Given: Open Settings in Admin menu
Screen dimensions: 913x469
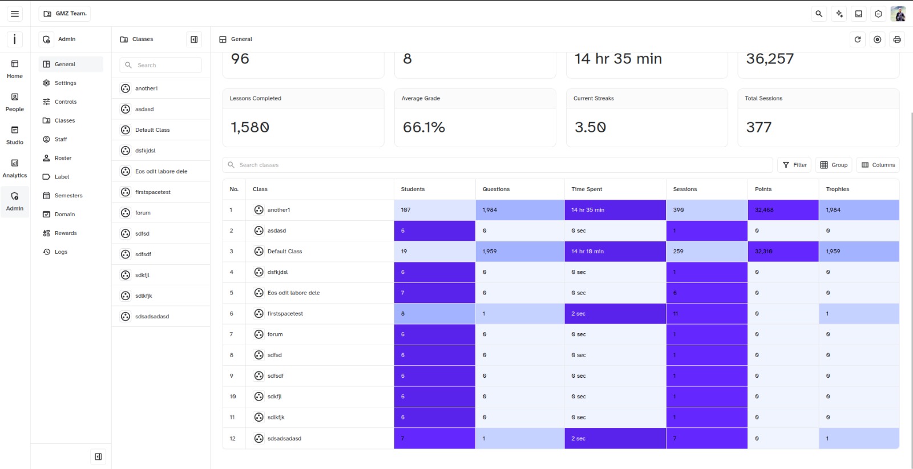Looking at the screenshot, I should [71, 83].
